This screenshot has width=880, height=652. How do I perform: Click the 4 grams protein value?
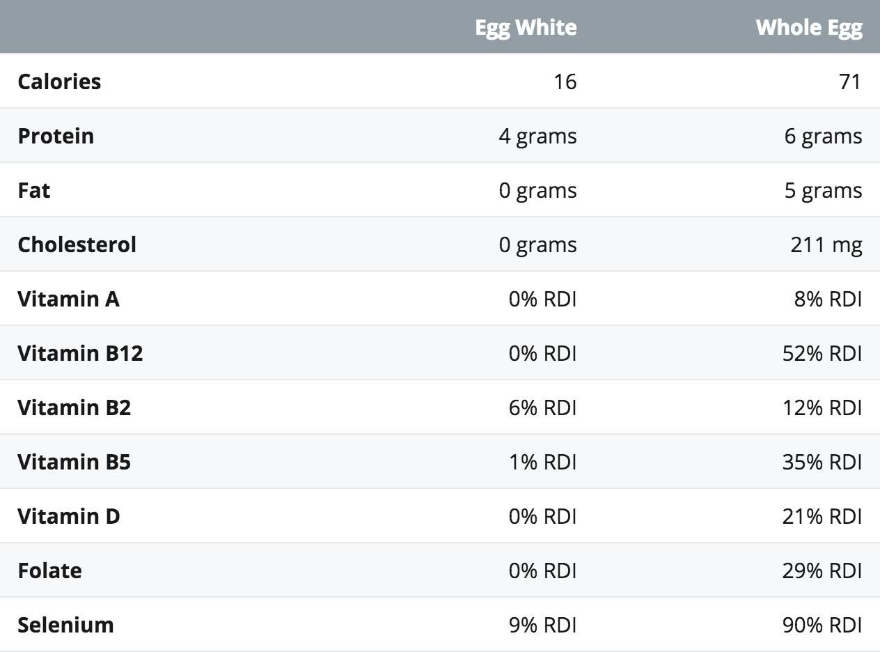[x=537, y=136]
